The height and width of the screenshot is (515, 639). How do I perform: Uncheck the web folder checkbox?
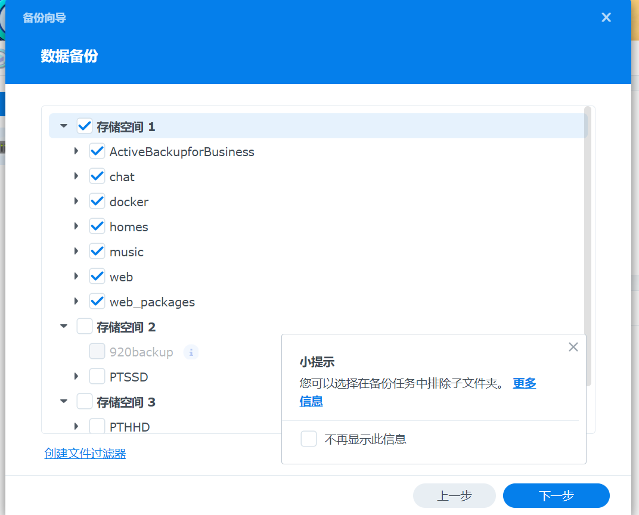tap(97, 276)
